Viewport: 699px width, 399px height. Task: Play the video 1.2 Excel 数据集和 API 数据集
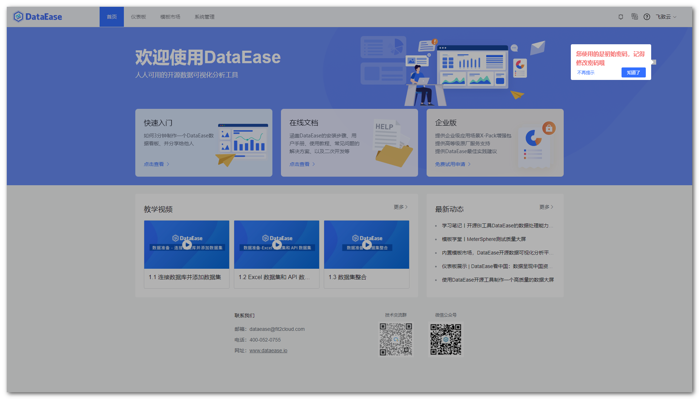tap(276, 244)
